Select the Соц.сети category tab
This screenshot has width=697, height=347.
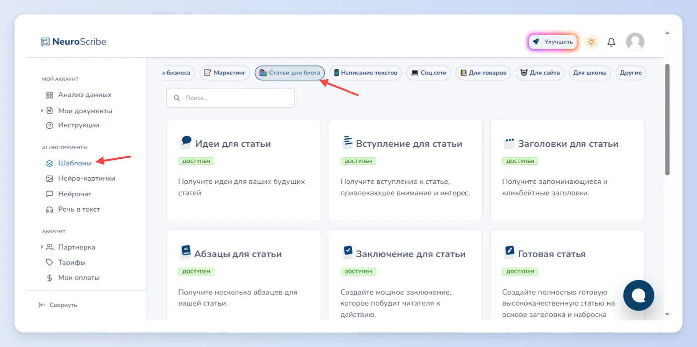pyautogui.click(x=428, y=73)
